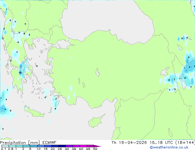Select the 2–5 mm legend color box
Image resolution: width=195 pixels, height=150 pixels.
pos(26,146)
